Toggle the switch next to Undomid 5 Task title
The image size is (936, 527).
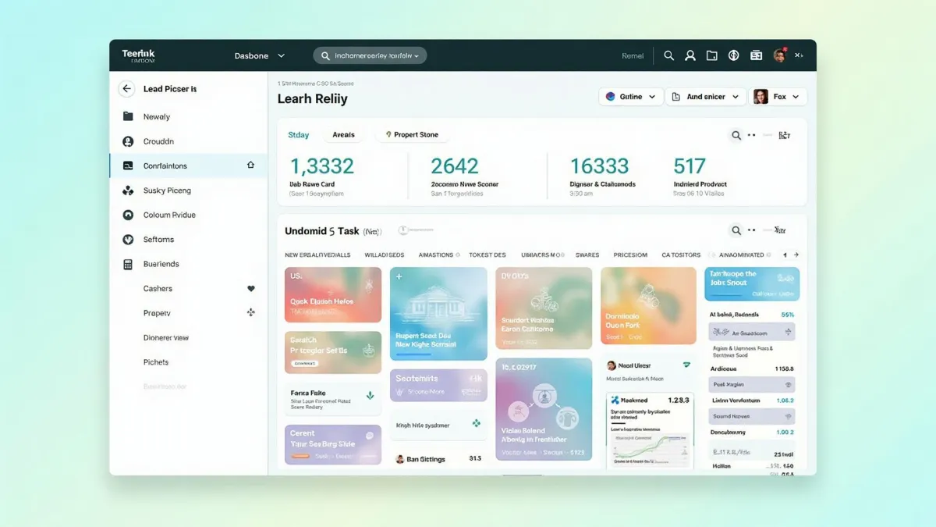[415, 230]
